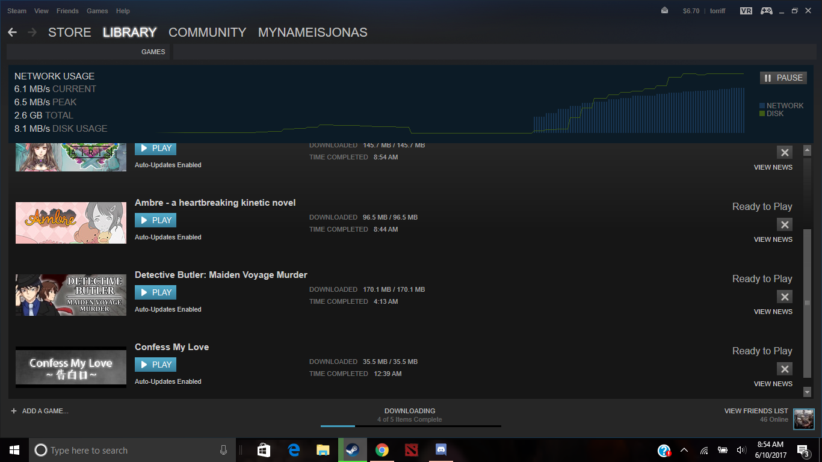
Task: Pause the current downloads
Action: 783,78
